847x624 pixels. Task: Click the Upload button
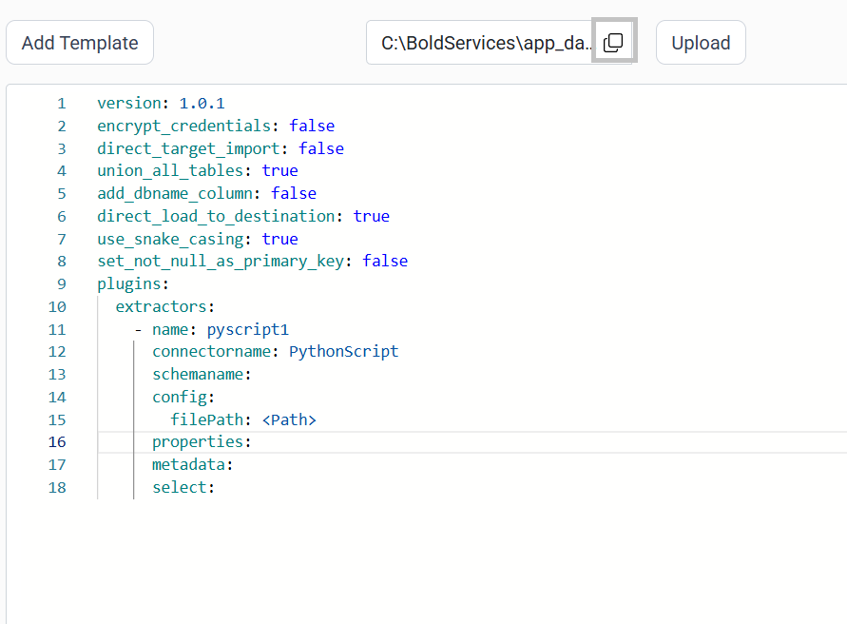[701, 42]
